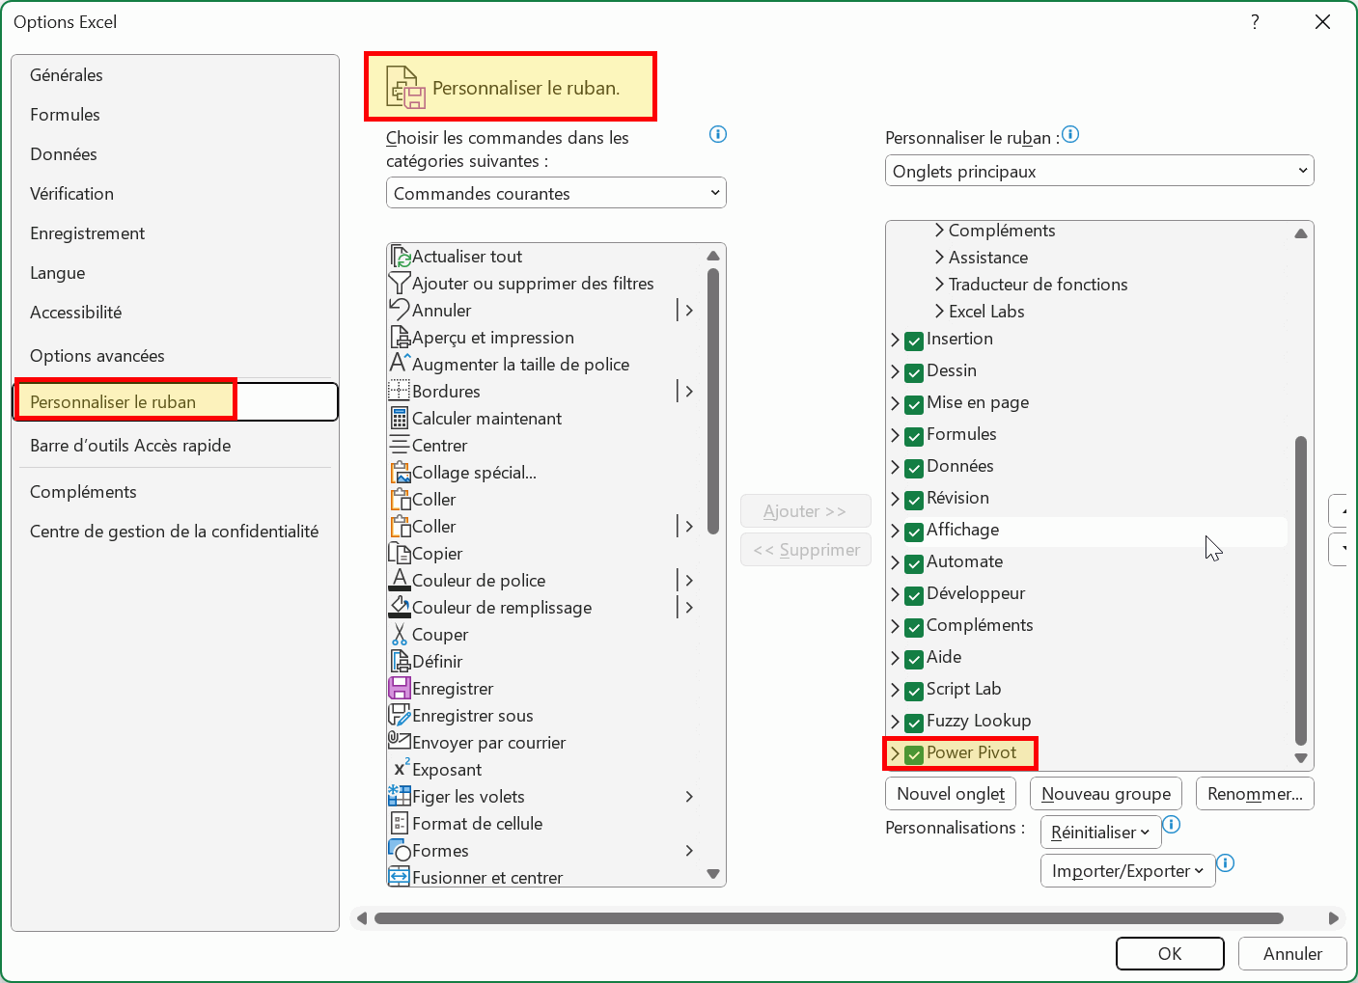The width and height of the screenshot is (1358, 983).
Task: Click the command list scroll down arrow
Action: click(x=713, y=874)
